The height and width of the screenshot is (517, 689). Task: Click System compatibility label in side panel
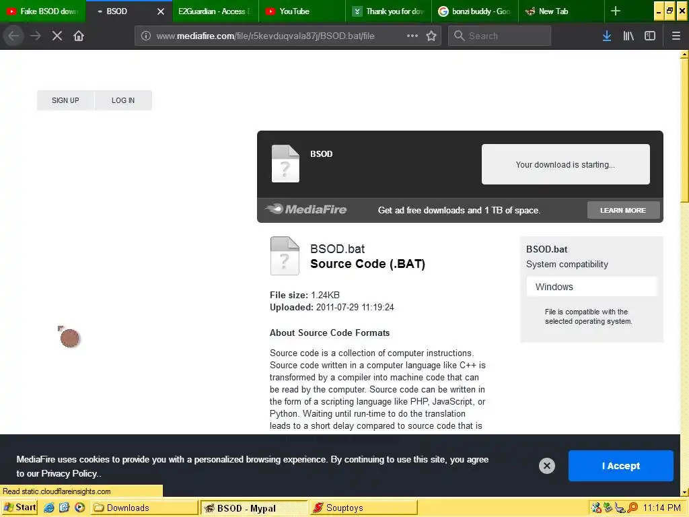tap(567, 264)
